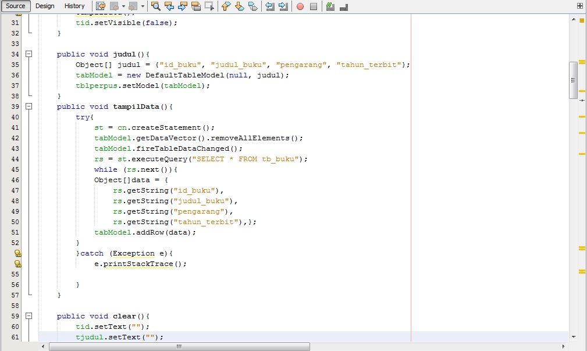
Task: Click the warning bulb beside the catch line
Action: (x=17, y=253)
